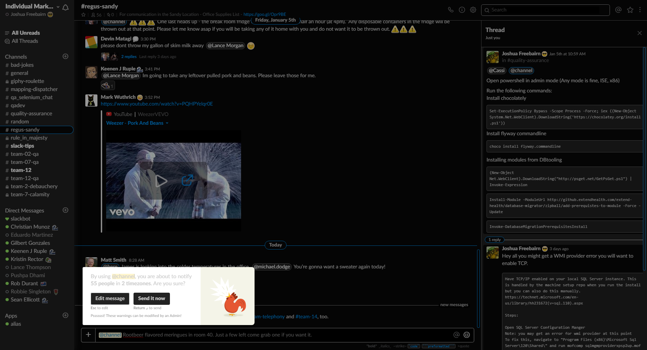Open the quality-assurance channel
Image resolution: width=647 pixels, height=350 pixels.
point(31,113)
